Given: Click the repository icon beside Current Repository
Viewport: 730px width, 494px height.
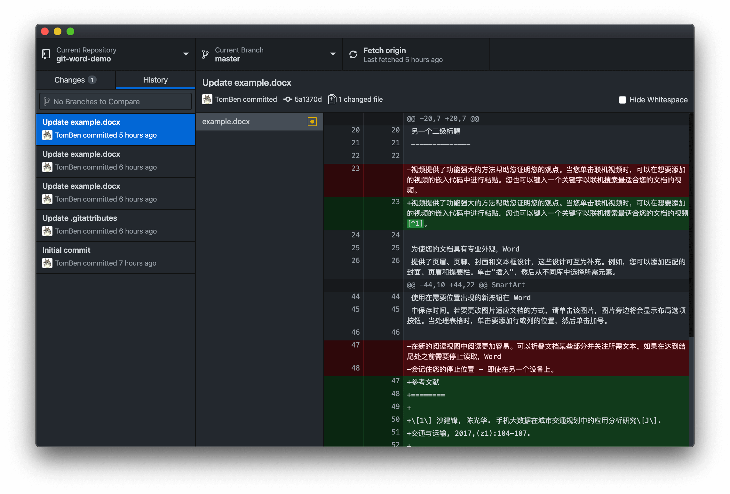Looking at the screenshot, I should [46, 54].
